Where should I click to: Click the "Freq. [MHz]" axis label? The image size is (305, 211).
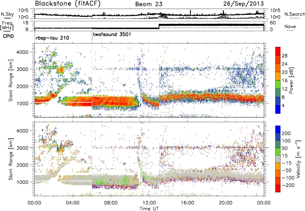[x=7, y=26]
